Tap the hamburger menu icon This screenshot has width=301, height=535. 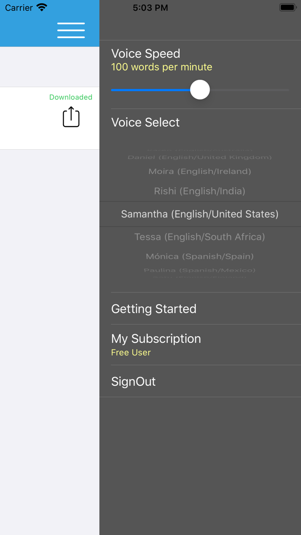(71, 31)
